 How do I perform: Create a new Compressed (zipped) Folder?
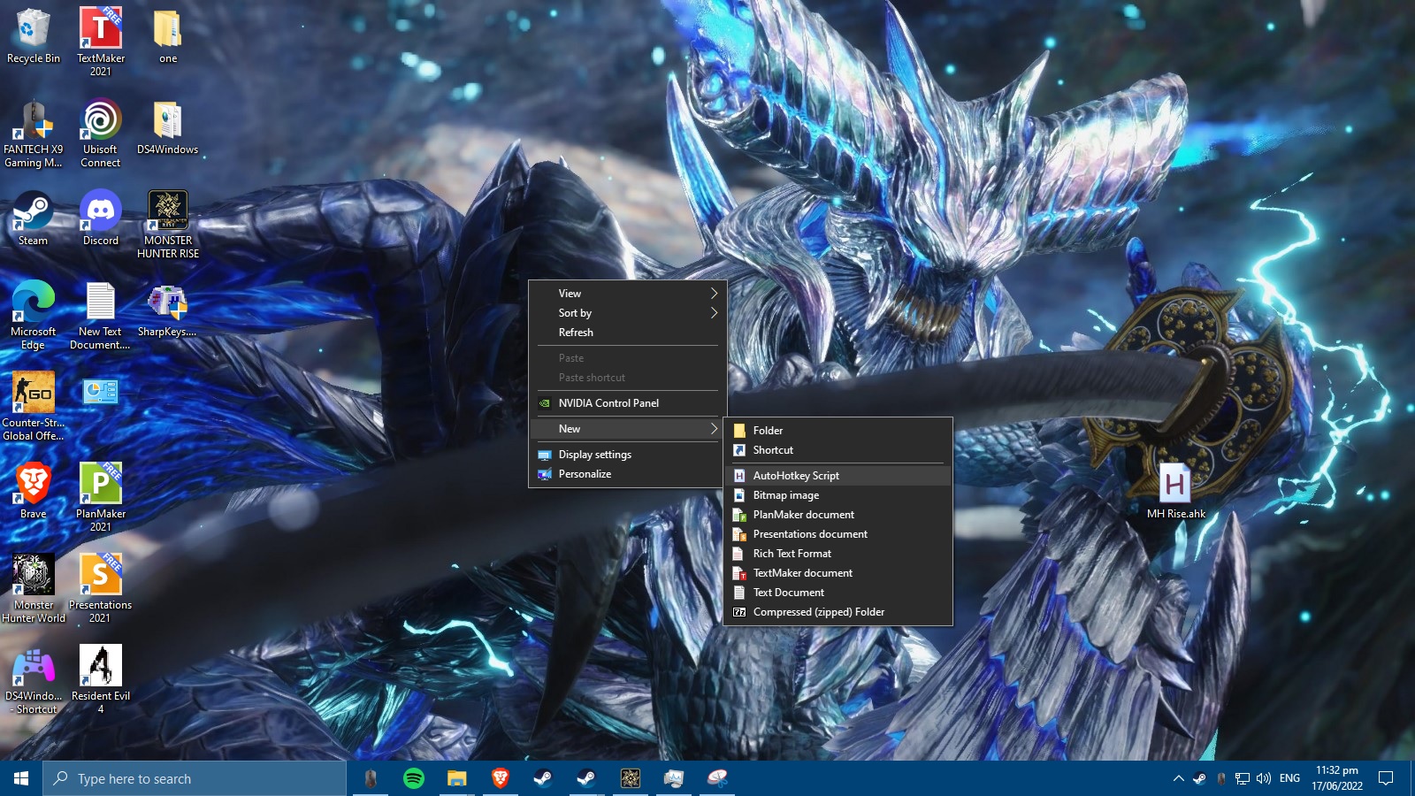838,612
